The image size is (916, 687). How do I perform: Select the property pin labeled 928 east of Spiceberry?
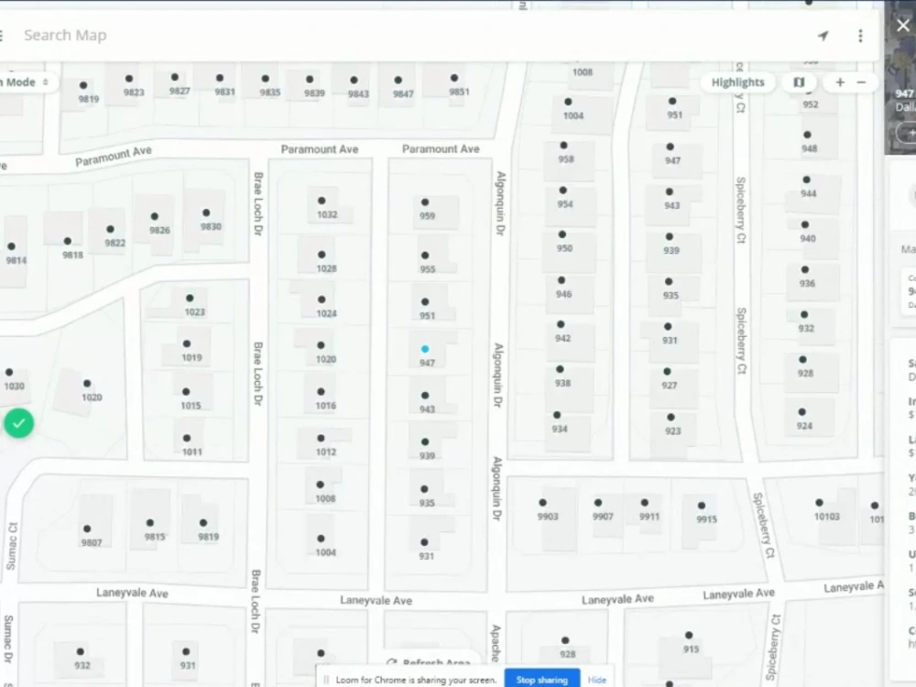click(803, 359)
